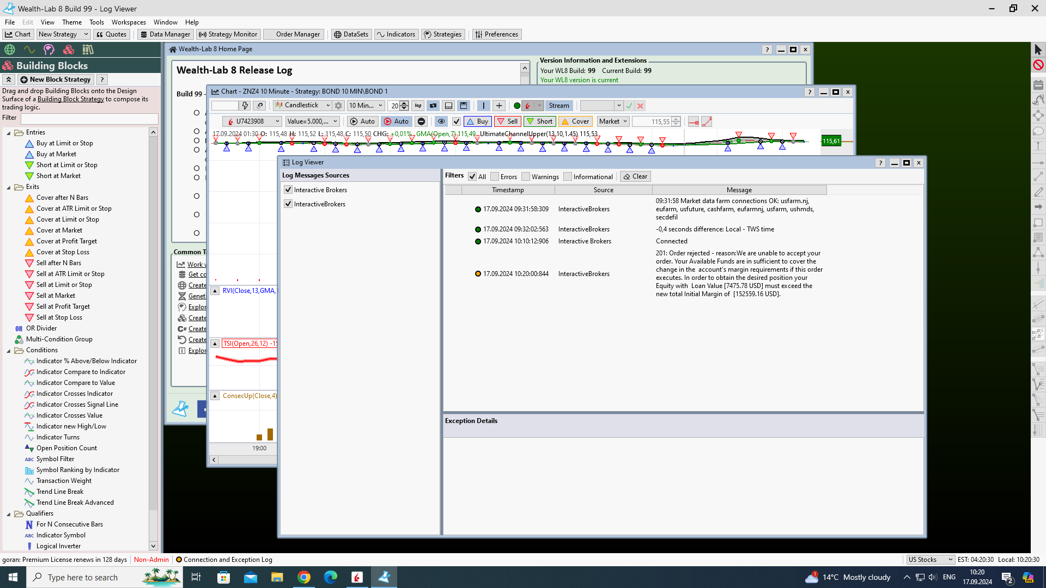The image size is (1046, 588).
Task: Clear the log viewer messages
Action: tap(635, 176)
